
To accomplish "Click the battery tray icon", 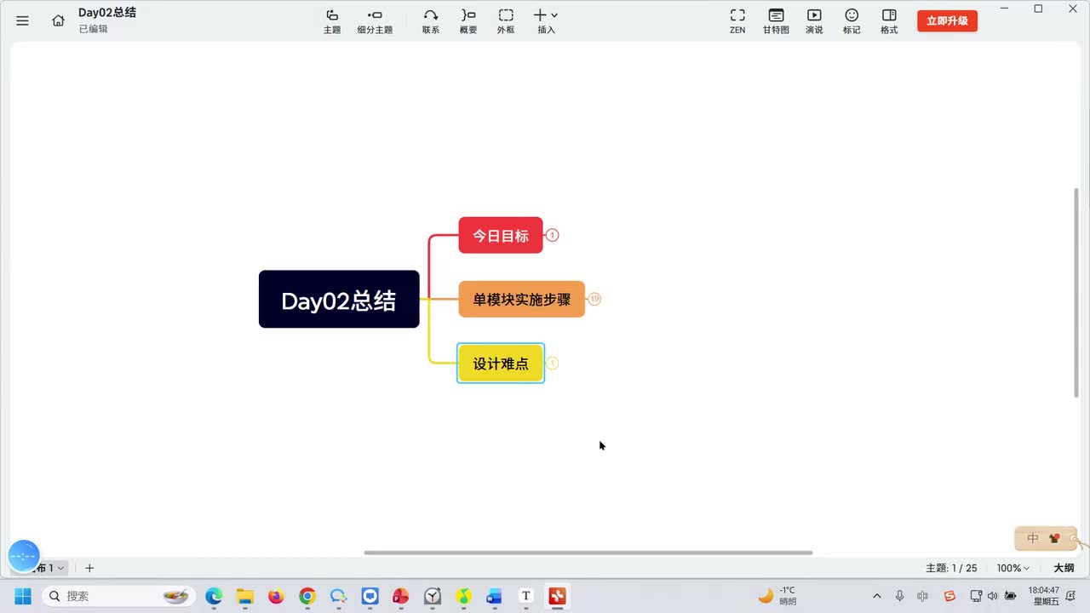I will point(1011,596).
